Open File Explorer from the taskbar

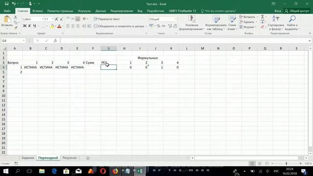(42, 171)
